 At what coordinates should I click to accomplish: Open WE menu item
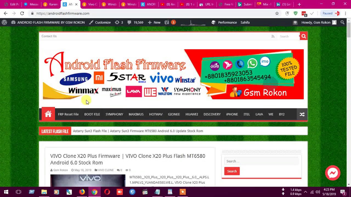tap(271, 114)
